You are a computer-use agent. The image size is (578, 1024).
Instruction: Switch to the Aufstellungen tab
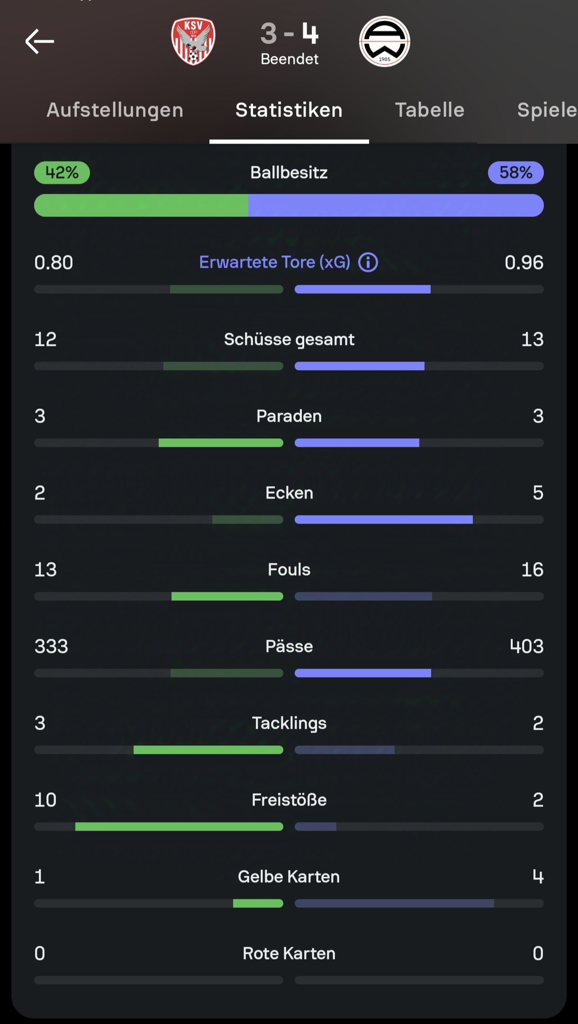115,110
